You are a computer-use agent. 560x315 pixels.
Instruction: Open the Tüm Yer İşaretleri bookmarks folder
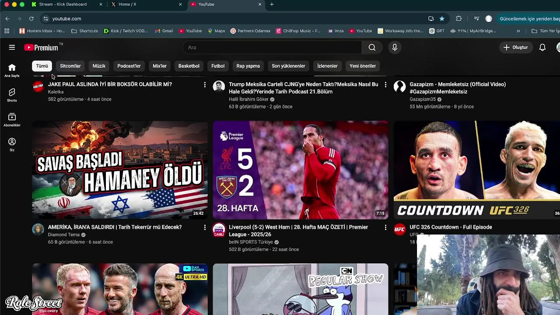tap(545, 31)
